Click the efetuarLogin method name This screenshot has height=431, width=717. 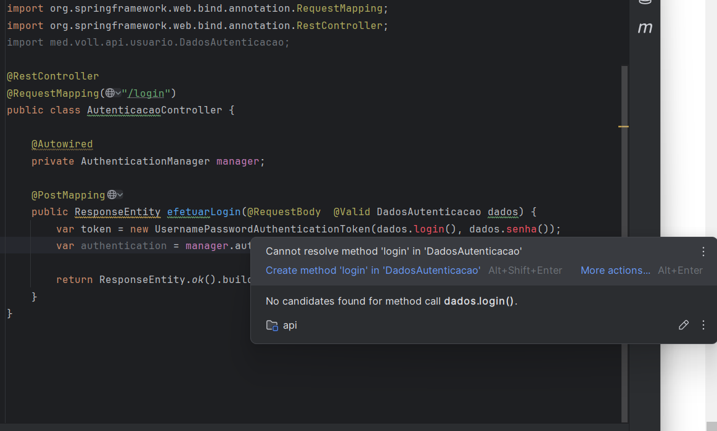[x=203, y=211]
